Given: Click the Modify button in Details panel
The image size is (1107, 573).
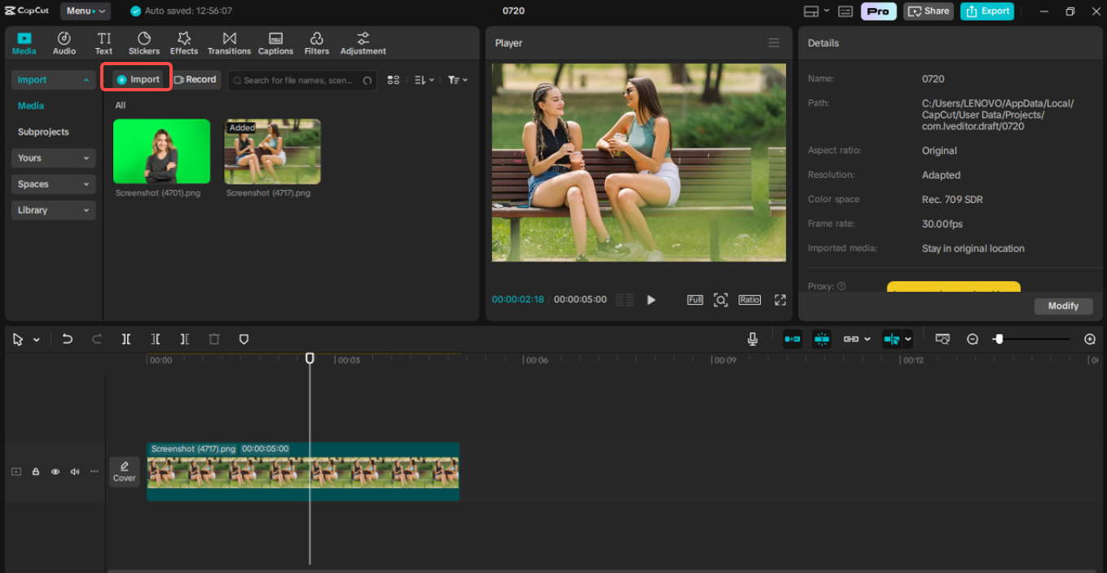Looking at the screenshot, I should [x=1063, y=306].
